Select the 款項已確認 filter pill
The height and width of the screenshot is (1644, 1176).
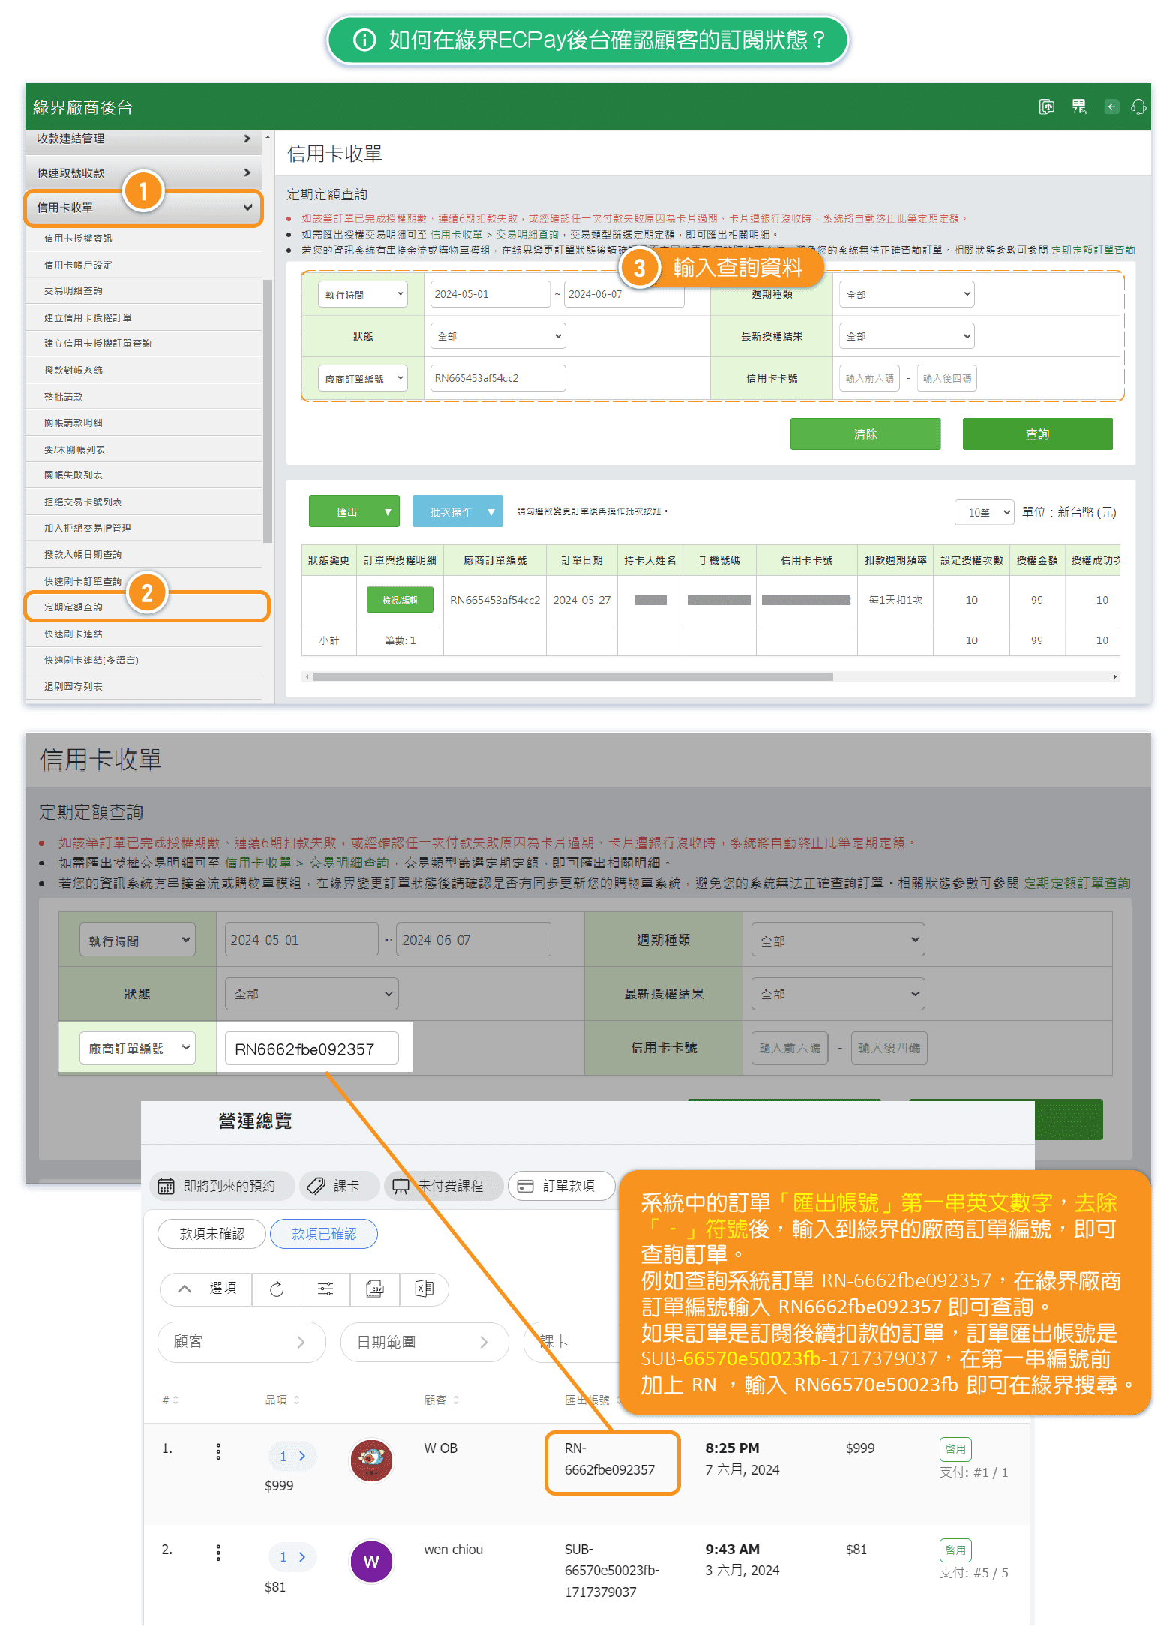tap(323, 1234)
